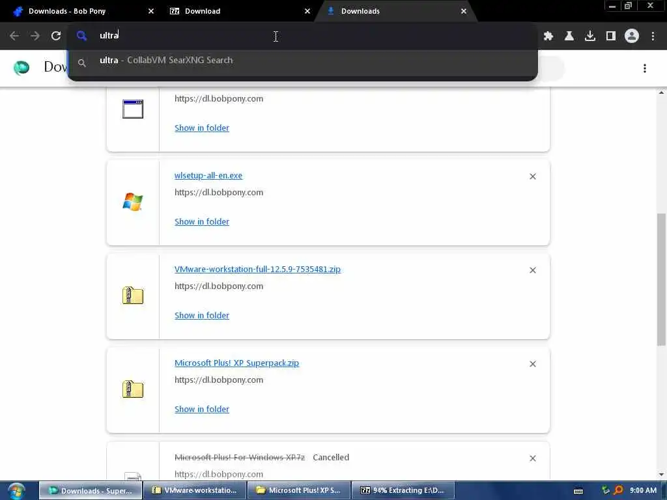Toggle the side panel icon
The height and width of the screenshot is (500, 667).
[x=611, y=36]
